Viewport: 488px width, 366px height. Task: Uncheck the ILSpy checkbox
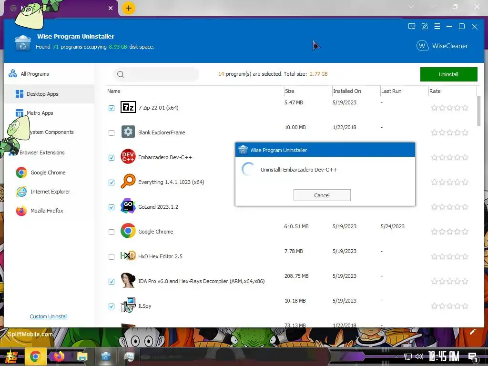point(112,306)
